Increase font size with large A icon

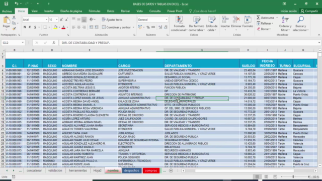(61, 20)
